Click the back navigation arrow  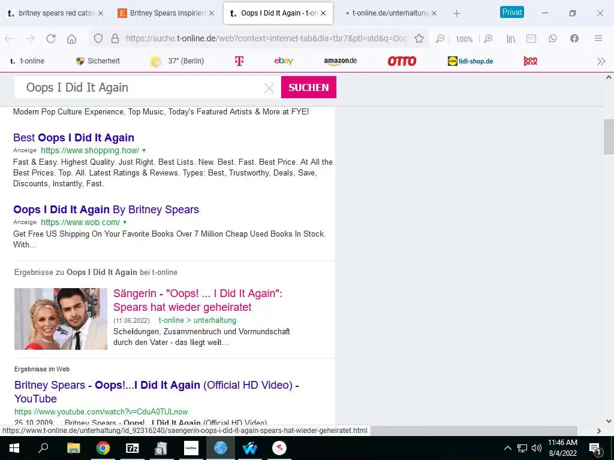pos(10,38)
